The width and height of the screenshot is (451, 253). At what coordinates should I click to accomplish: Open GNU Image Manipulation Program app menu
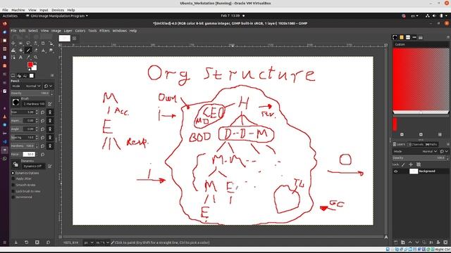(57, 15)
